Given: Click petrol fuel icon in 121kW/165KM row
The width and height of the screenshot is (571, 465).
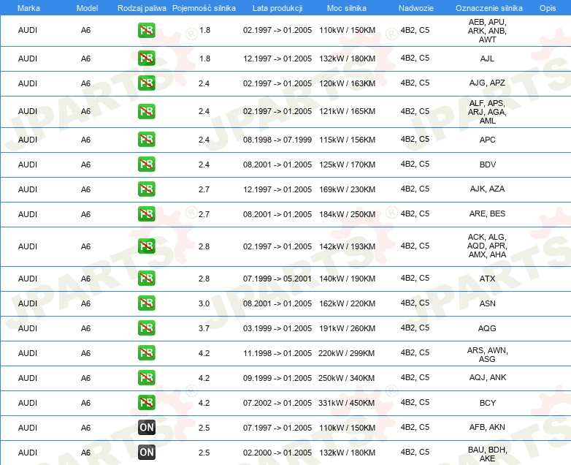Looking at the screenshot, I should pyautogui.click(x=146, y=111).
